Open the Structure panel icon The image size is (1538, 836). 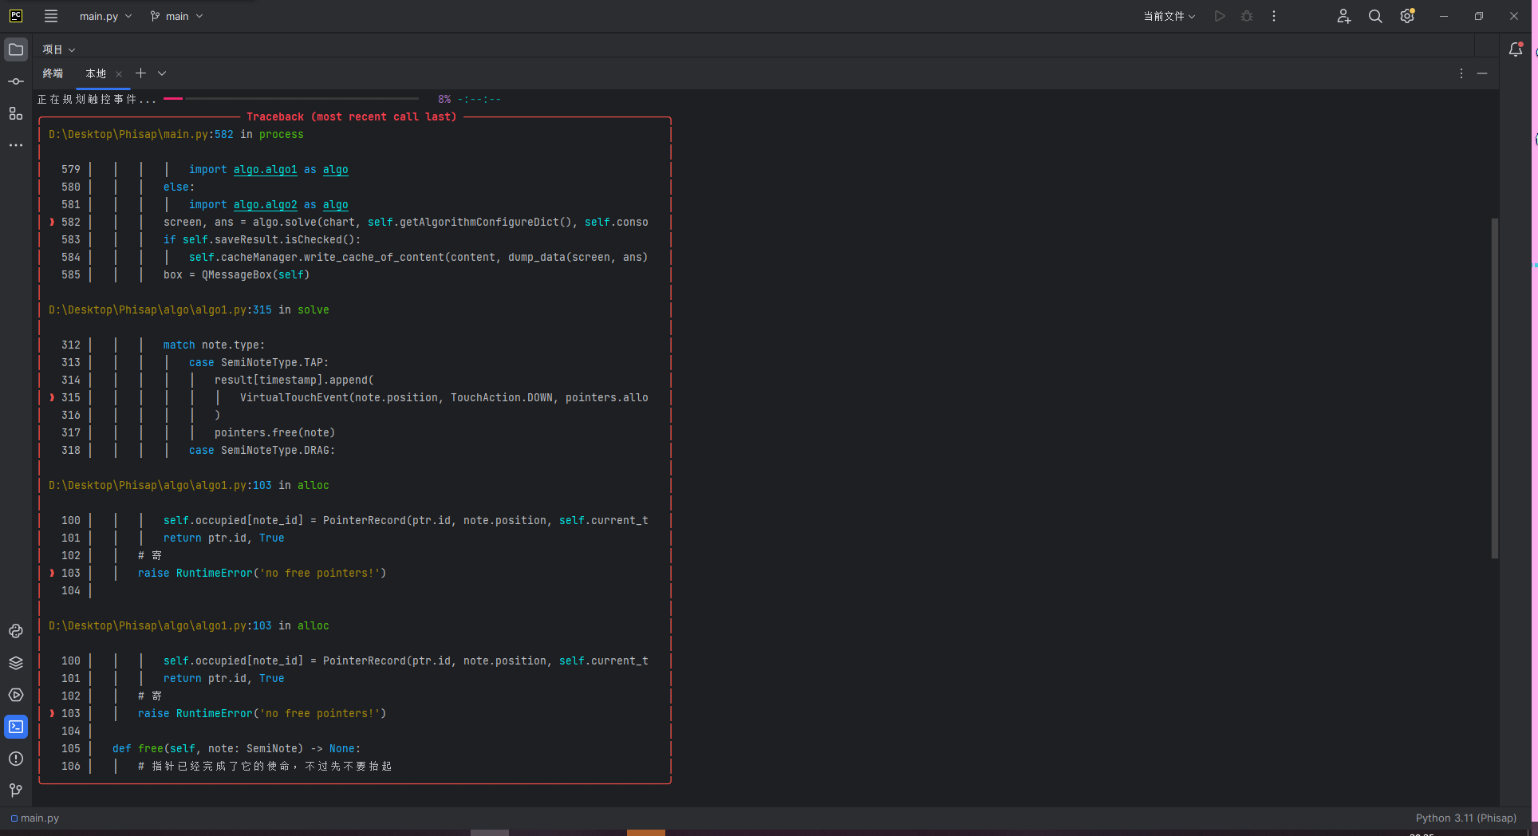(x=16, y=112)
